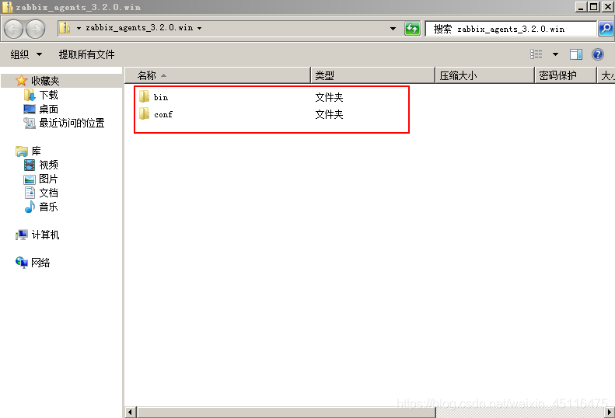
Task: Click the type cell 文件夹 of conf row
Action: (x=329, y=114)
